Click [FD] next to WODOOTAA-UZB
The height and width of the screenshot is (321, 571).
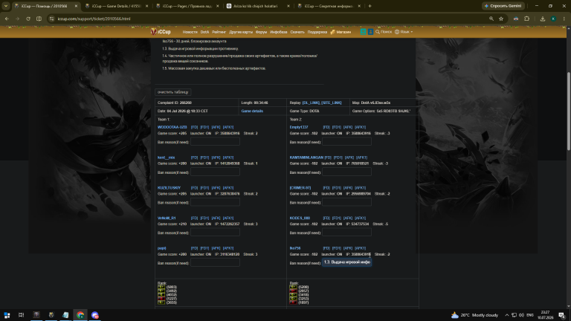point(194,127)
